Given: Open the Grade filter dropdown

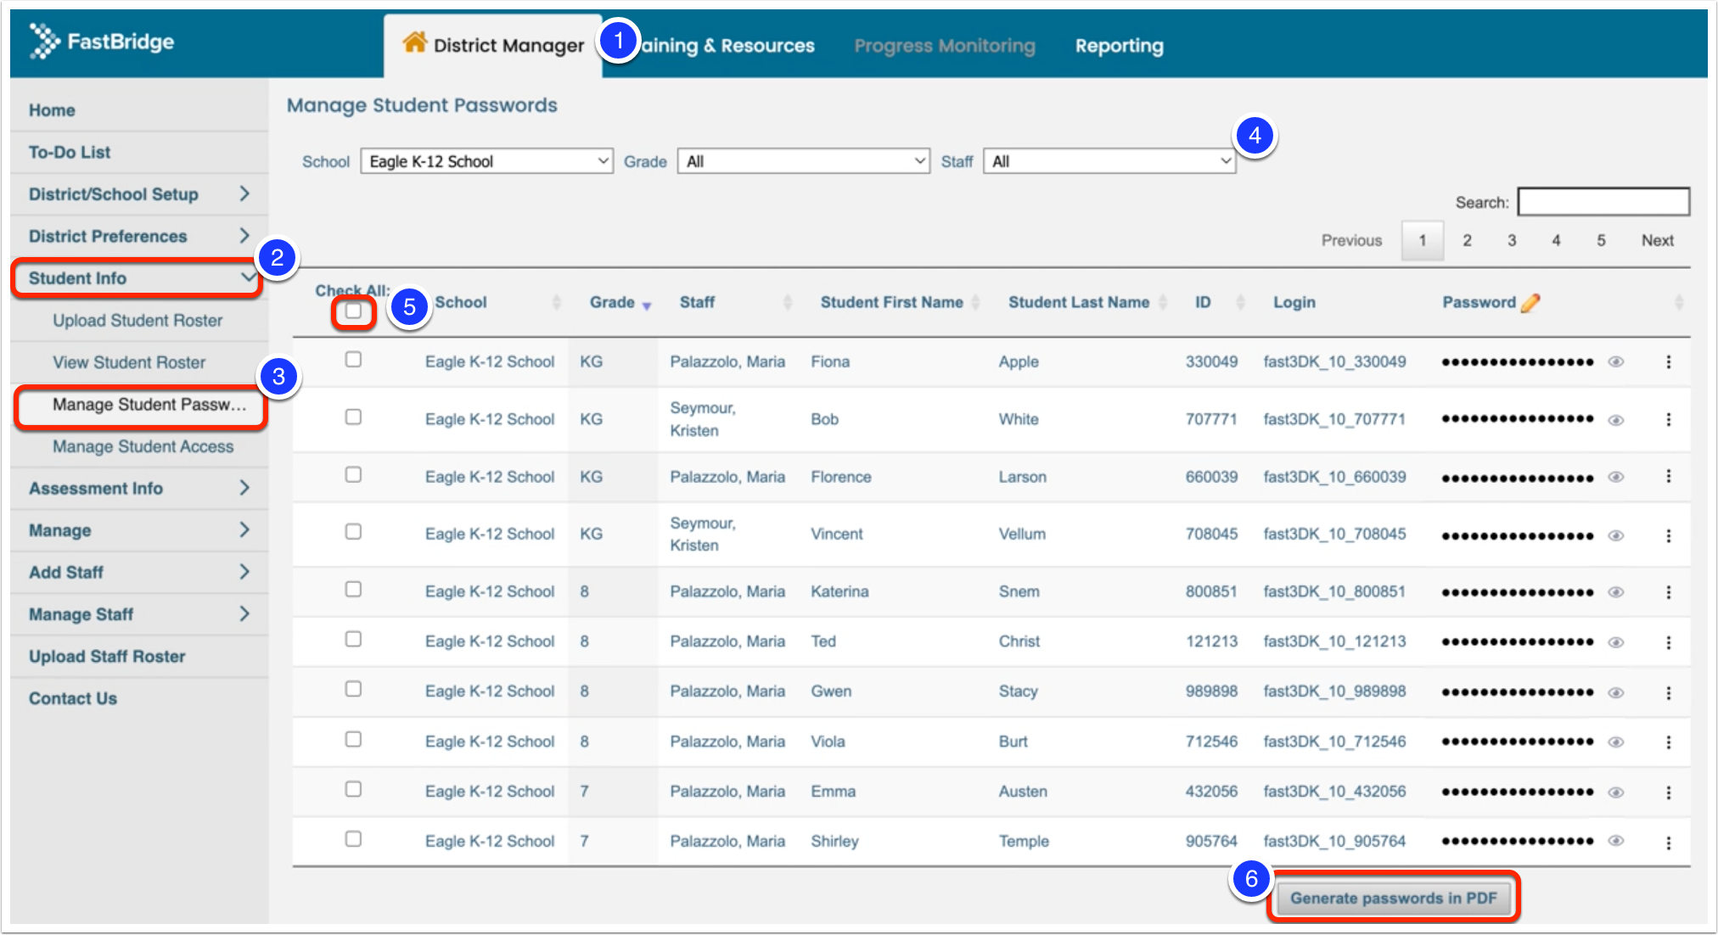Looking at the screenshot, I should coord(803,161).
